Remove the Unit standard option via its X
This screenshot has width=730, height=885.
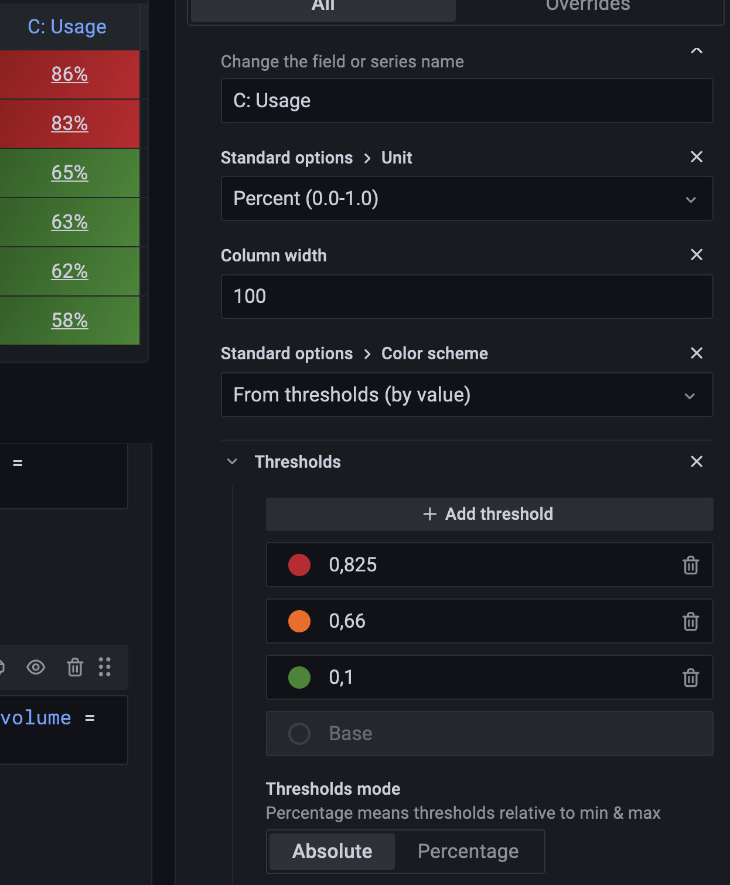(697, 157)
